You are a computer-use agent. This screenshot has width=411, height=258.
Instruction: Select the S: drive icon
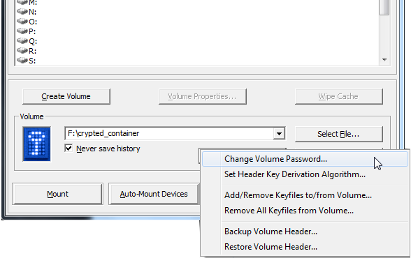coord(22,61)
